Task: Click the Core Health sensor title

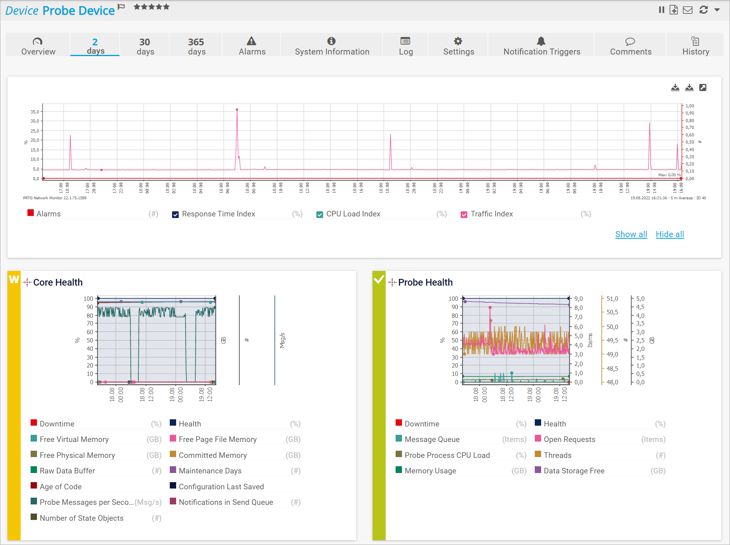Action: pyautogui.click(x=58, y=282)
